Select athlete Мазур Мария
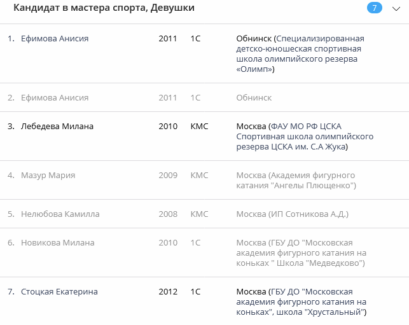The height and width of the screenshot is (325, 409). [x=48, y=176]
